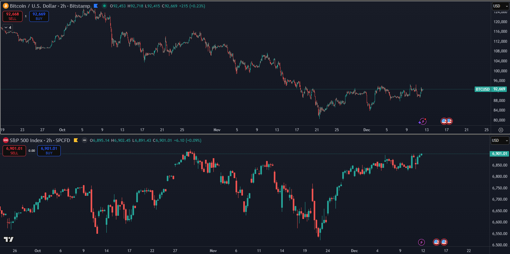Click the S&P 500 red logo icon

tap(5, 141)
